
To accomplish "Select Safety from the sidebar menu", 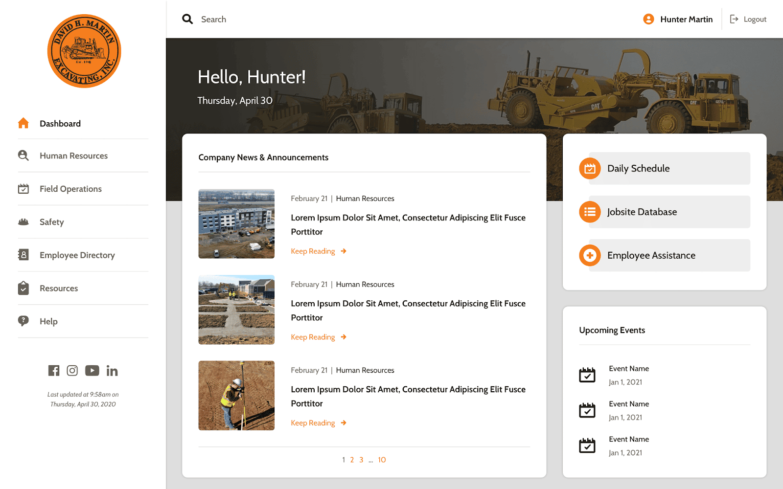I will [x=51, y=222].
